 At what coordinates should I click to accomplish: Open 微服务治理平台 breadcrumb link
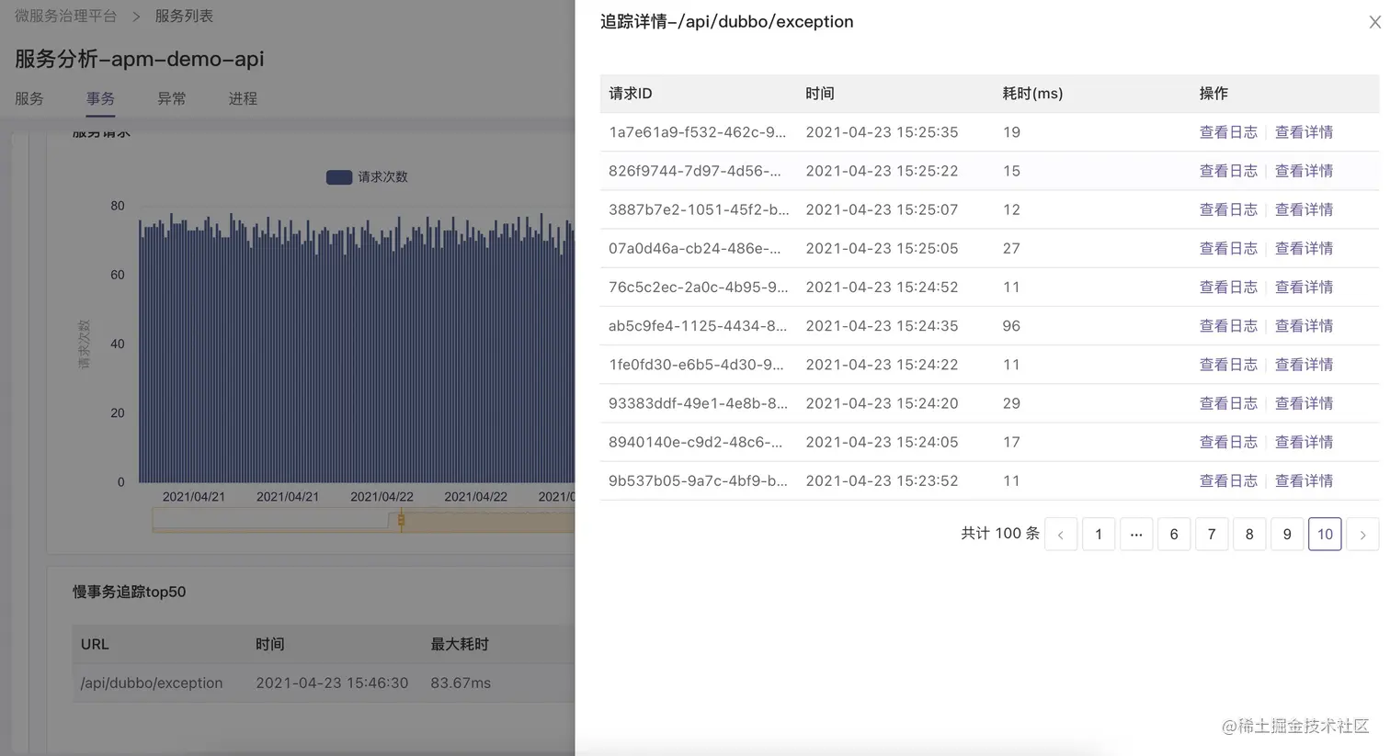66,17
